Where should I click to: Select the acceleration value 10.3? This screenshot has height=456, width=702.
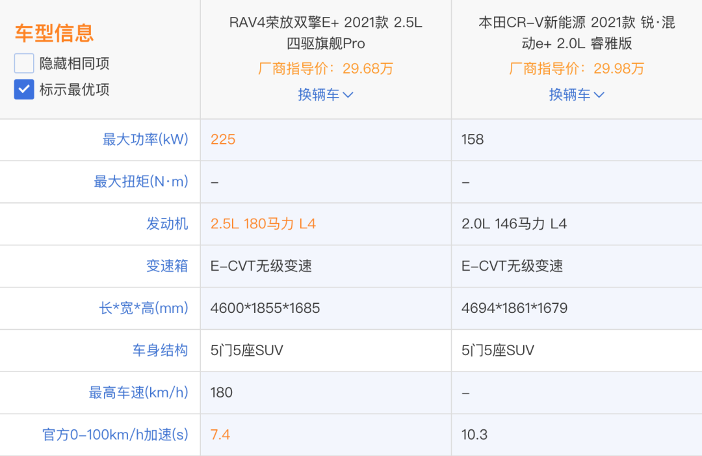(474, 435)
